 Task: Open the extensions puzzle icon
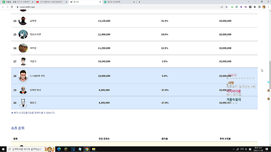tap(255, 7)
